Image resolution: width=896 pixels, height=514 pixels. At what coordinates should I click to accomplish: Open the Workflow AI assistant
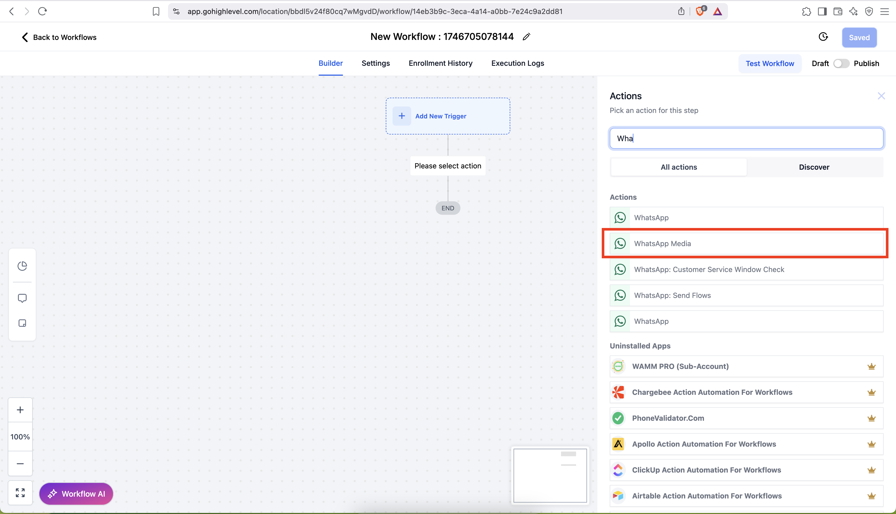click(x=76, y=494)
